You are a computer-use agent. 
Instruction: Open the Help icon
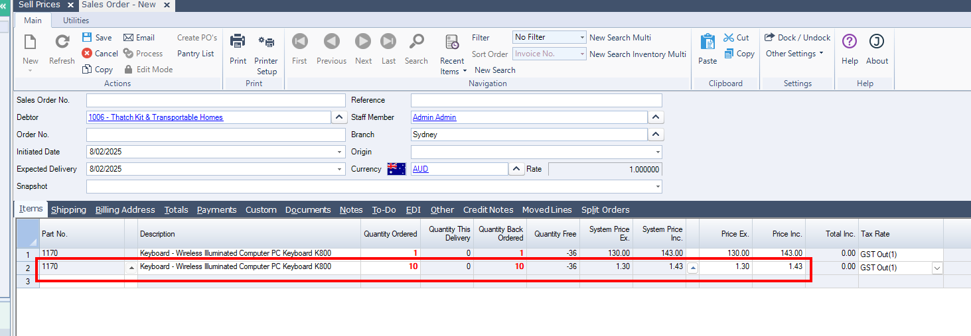[x=850, y=42]
